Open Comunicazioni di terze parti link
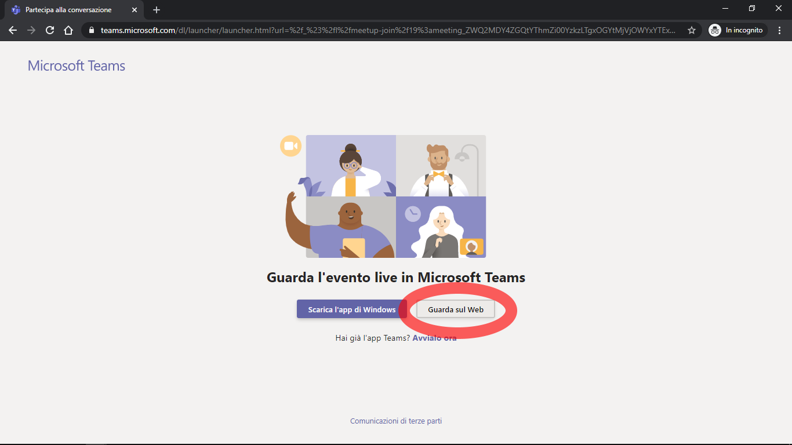This screenshot has width=792, height=445. [396, 421]
